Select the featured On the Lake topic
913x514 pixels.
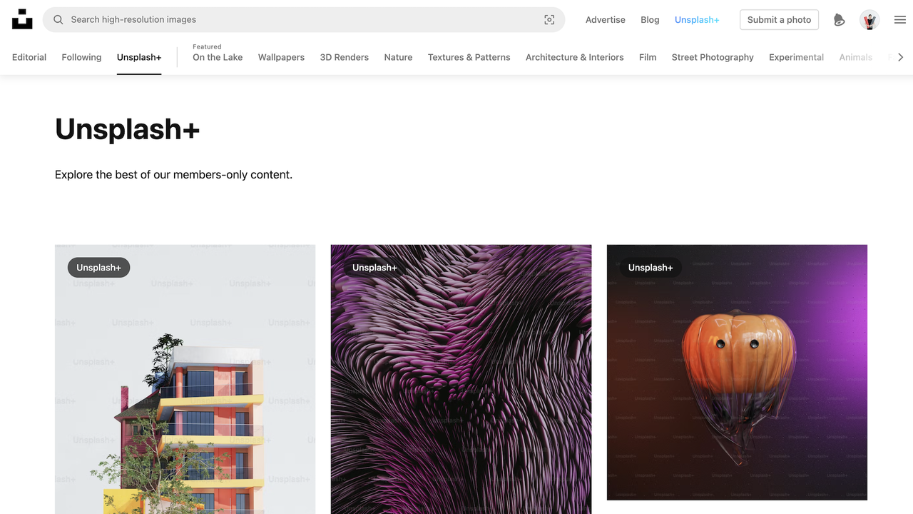(218, 57)
